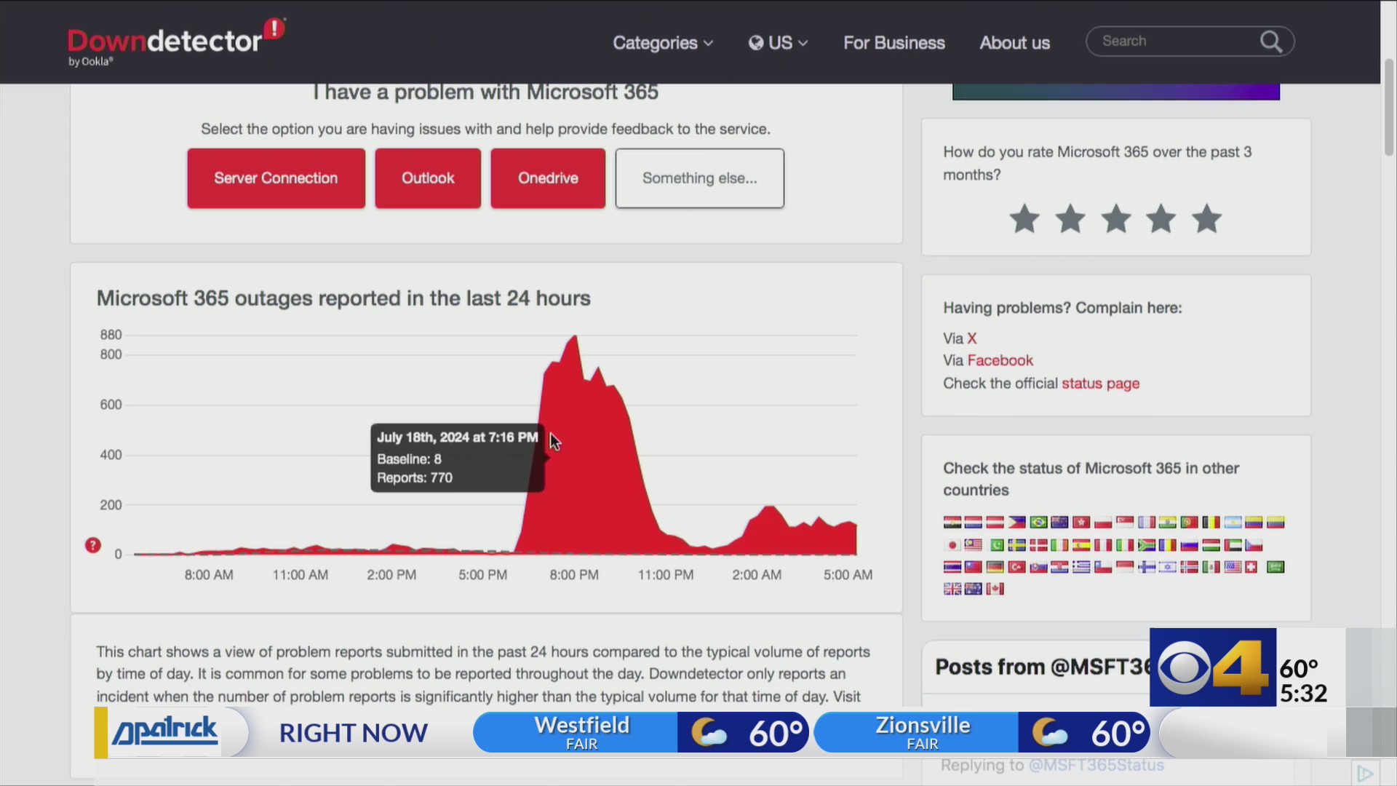Select the Germany flag icon
This screenshot has width=1397, height=786.
(x=995, y=567)
